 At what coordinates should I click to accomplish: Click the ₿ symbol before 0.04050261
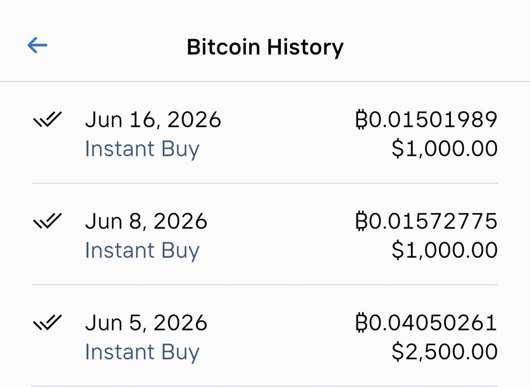[362, 323]
